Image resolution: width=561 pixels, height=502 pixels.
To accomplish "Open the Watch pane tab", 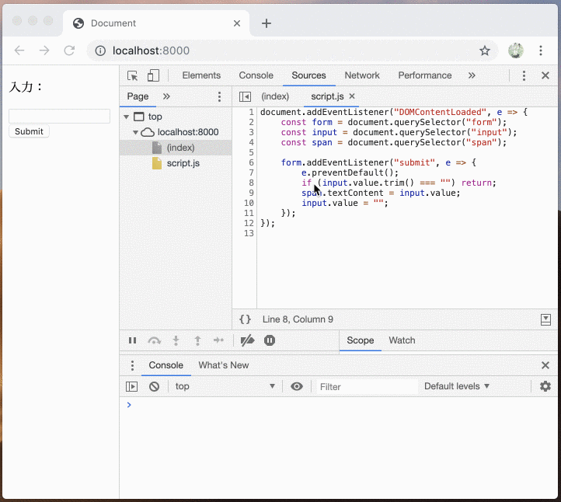I will coord(402,340).
